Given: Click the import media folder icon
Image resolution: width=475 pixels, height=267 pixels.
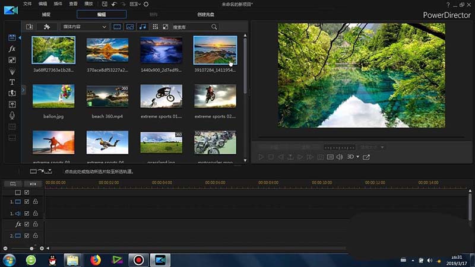Looking at the screenshot, I should click(30, 27).
